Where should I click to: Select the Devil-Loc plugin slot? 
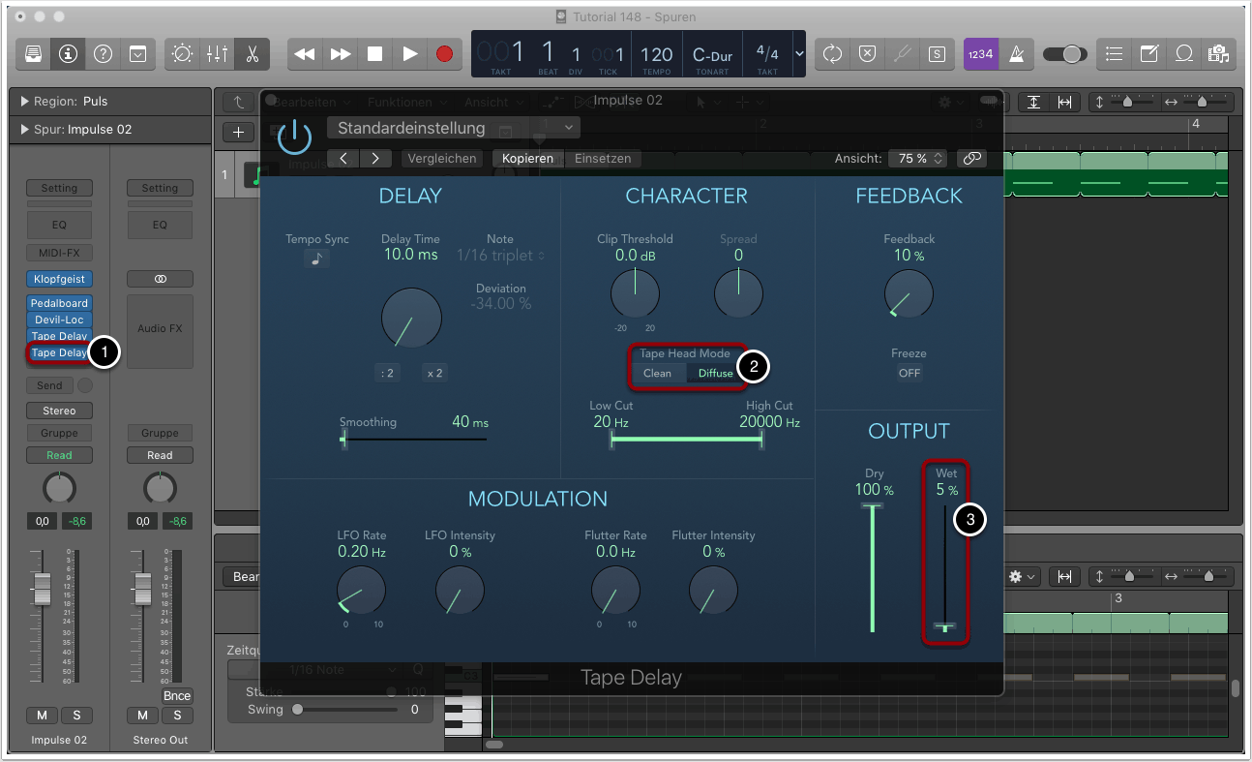coord(59,320)
